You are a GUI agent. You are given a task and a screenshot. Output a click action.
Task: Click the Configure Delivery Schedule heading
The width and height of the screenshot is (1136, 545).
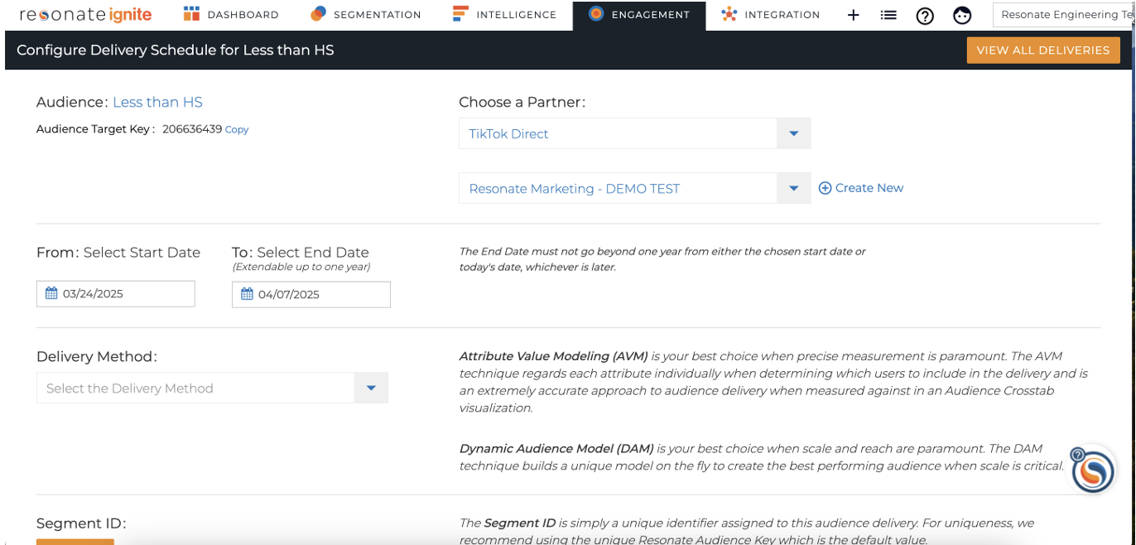pyautogui.click(x=176, y=50)
